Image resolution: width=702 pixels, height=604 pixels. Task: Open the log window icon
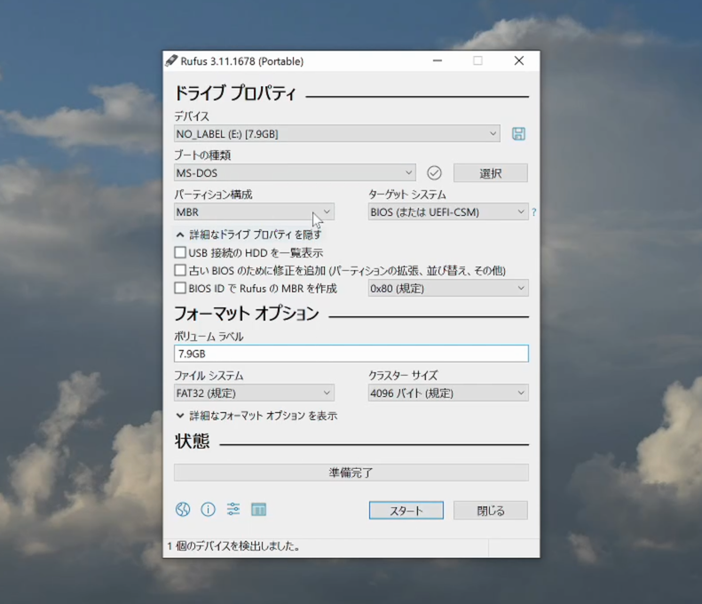(x=258, y=510)
